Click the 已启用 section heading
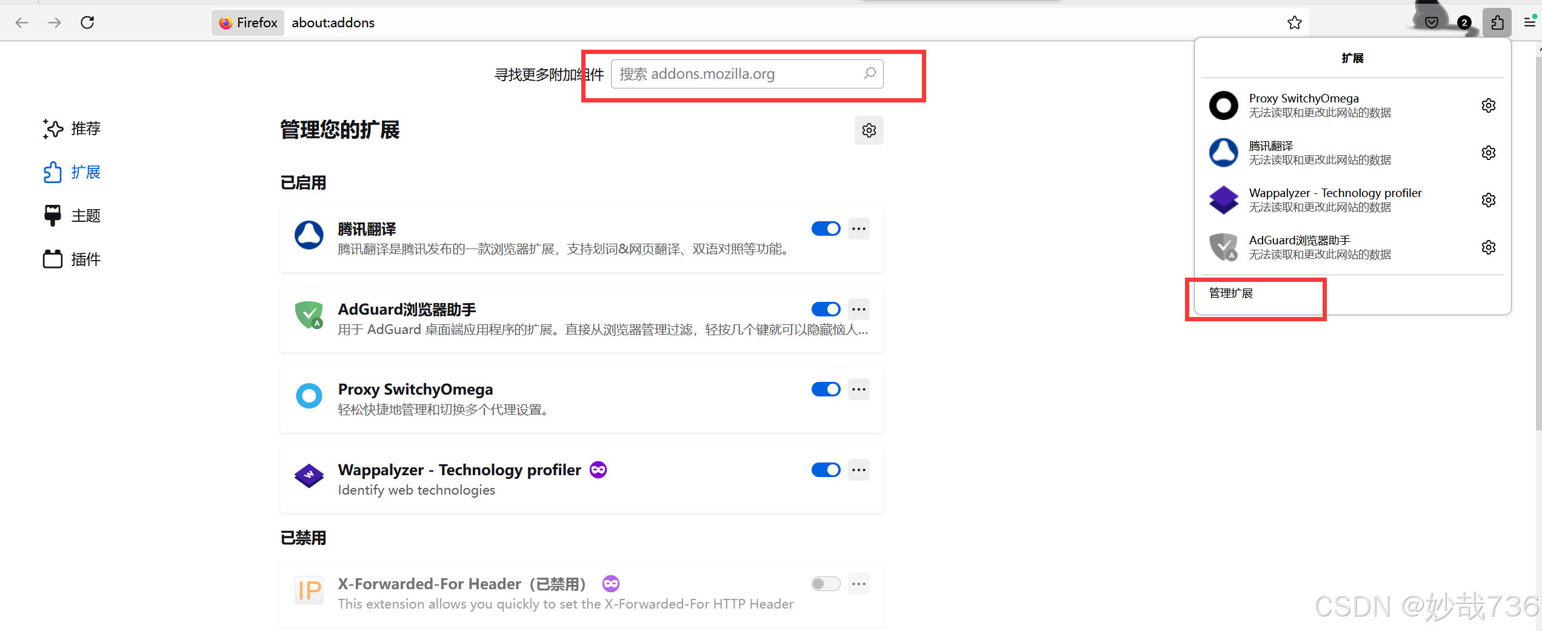 pyautogui.click(x=303, y=182)
